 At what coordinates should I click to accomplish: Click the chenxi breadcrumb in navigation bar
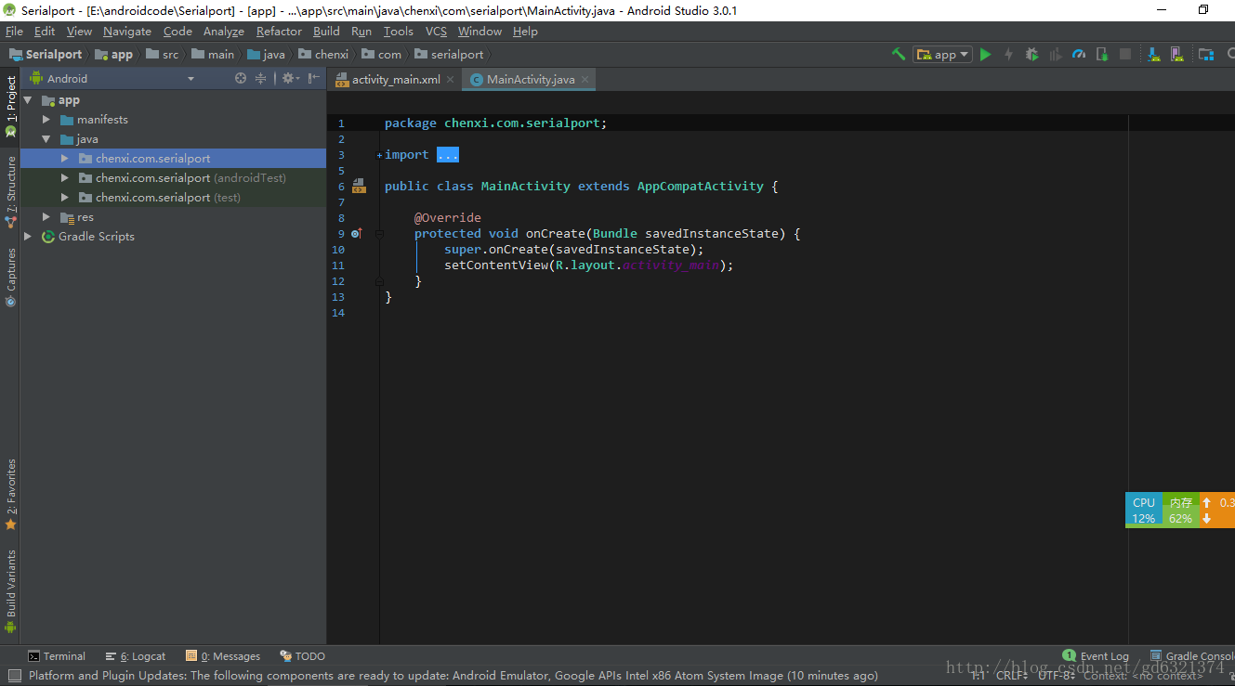click(x=323, y=55)
